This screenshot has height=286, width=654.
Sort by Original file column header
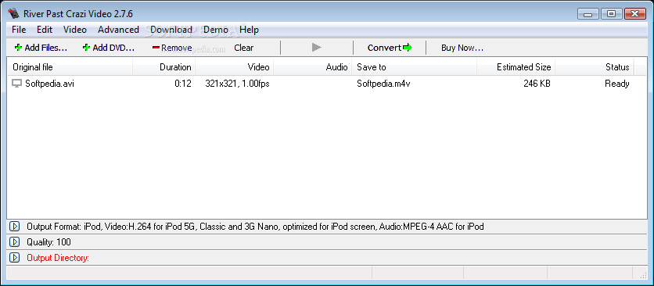(70, 67)
